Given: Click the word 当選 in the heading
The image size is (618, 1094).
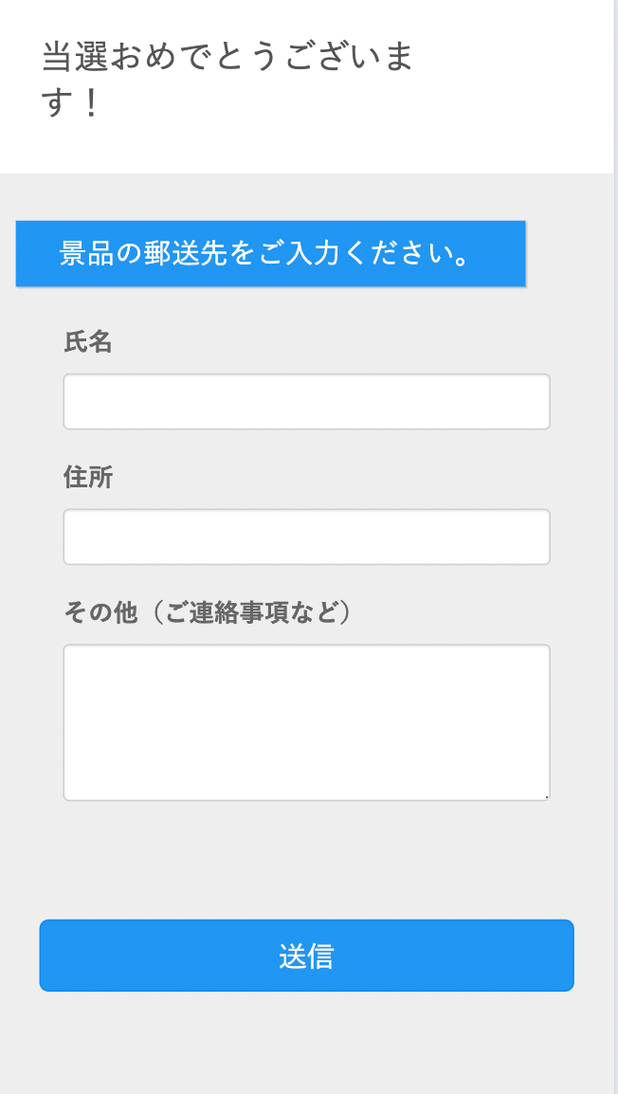Looking at the screenshot, I should [76, 58].
